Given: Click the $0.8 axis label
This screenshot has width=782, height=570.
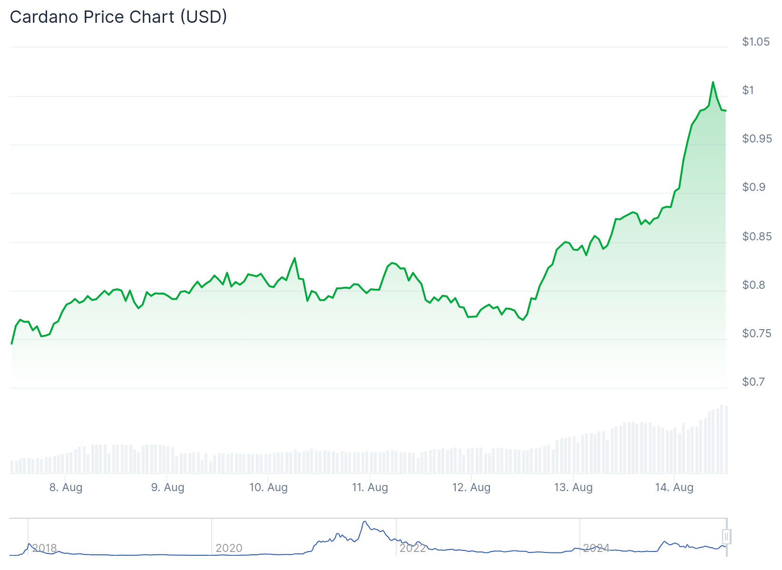Looking at the screenshot, I should click(754, 285).
